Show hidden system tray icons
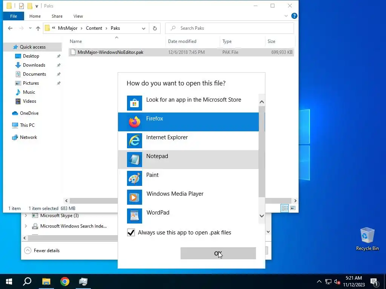This screenshot has width=386, height=289. coord(319,281)
